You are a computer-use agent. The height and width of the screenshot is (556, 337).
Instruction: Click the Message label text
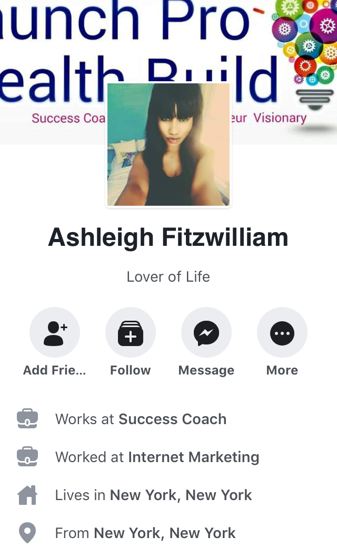pos(206,370)
